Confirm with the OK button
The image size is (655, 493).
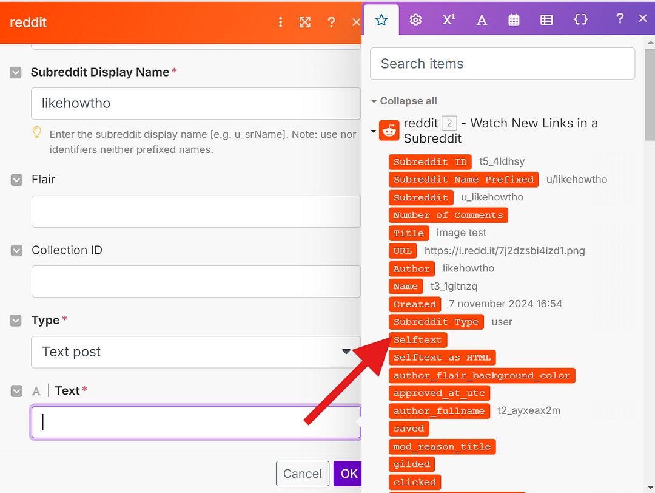pyautogui.click(x=348, y=474)
